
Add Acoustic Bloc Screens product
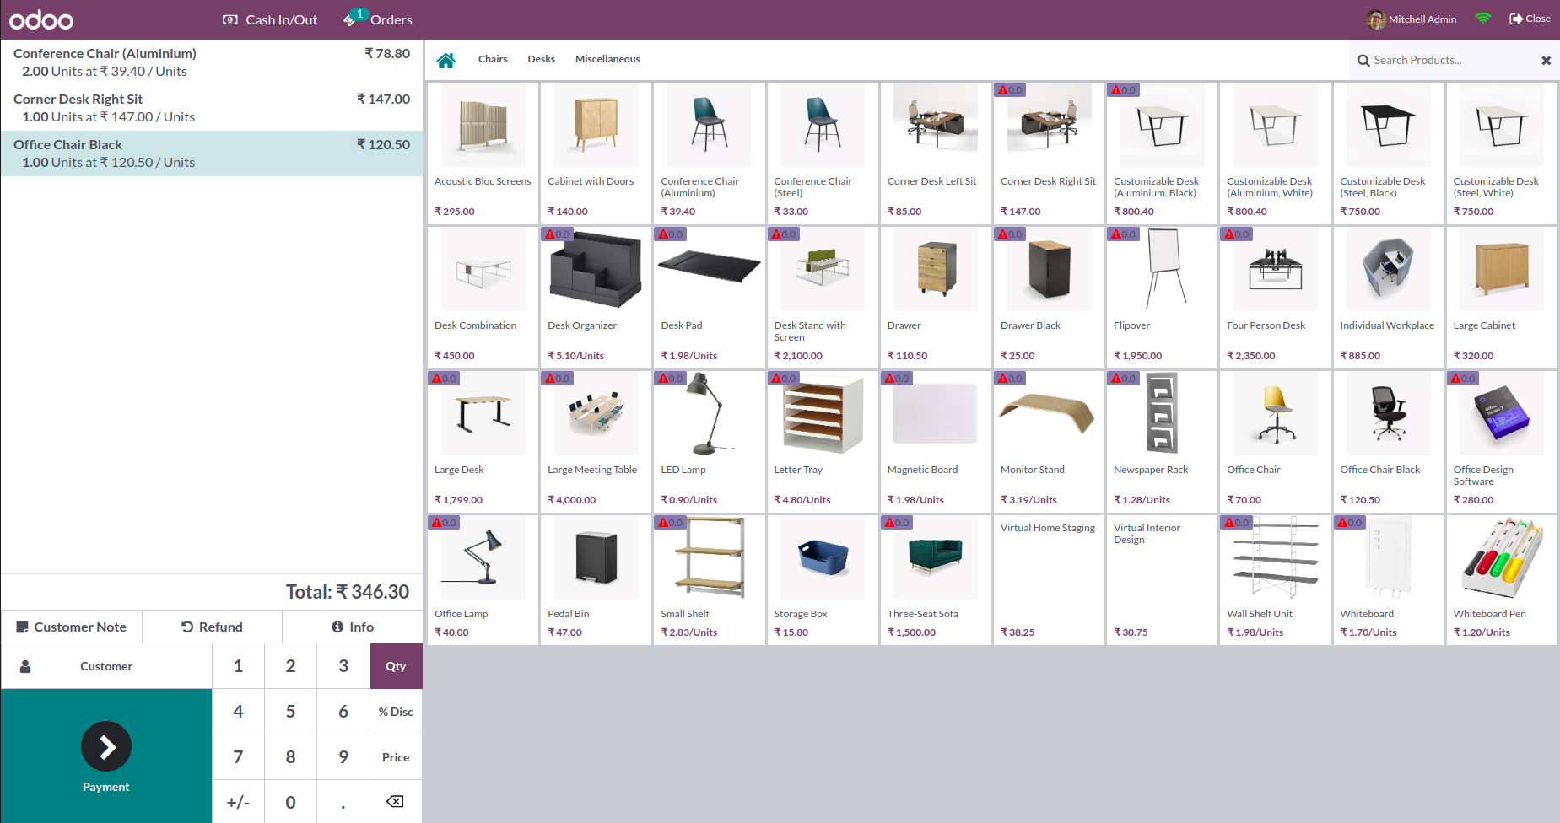click(483, 153)
